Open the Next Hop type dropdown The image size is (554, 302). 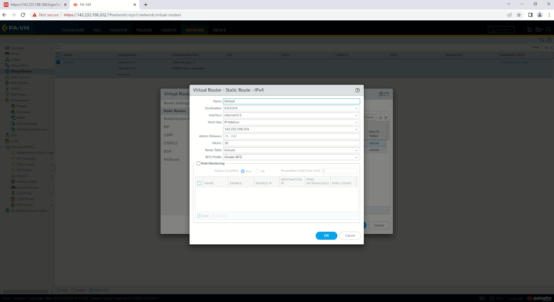(x=356, y=122)
